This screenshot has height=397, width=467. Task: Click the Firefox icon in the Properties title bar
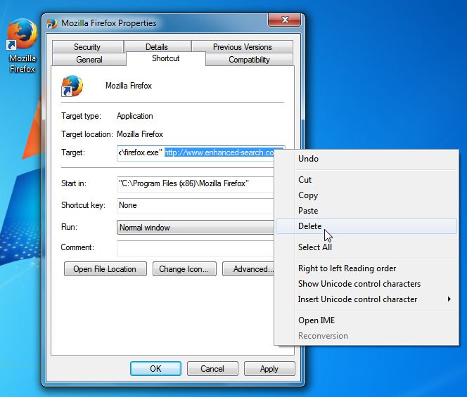52,23
